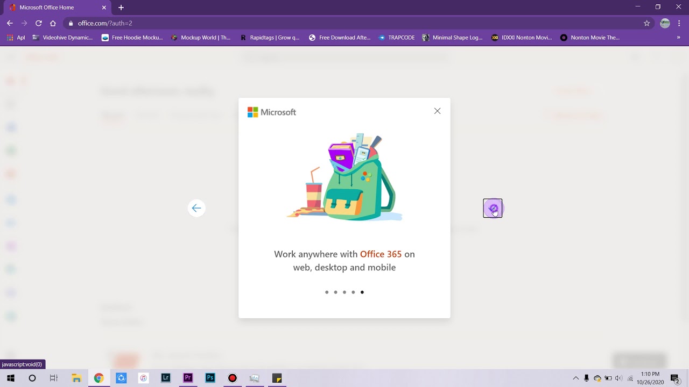Viewport: 689px width, 387px height.
Task: Open Task View on the taskbar
Action: [x=54, y=378]
